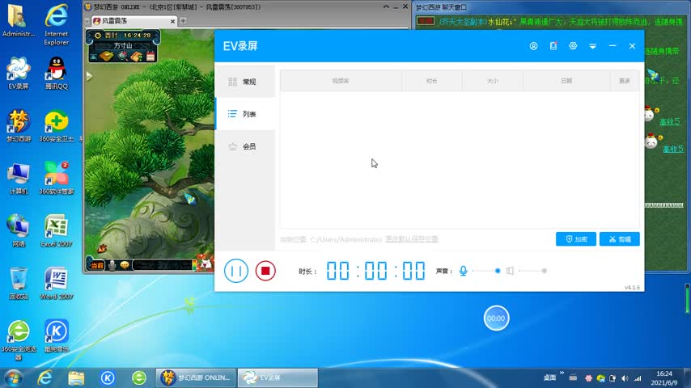Adjust the microphone volume slider
This screenshot has width=691, height=388.
(485, 271)
